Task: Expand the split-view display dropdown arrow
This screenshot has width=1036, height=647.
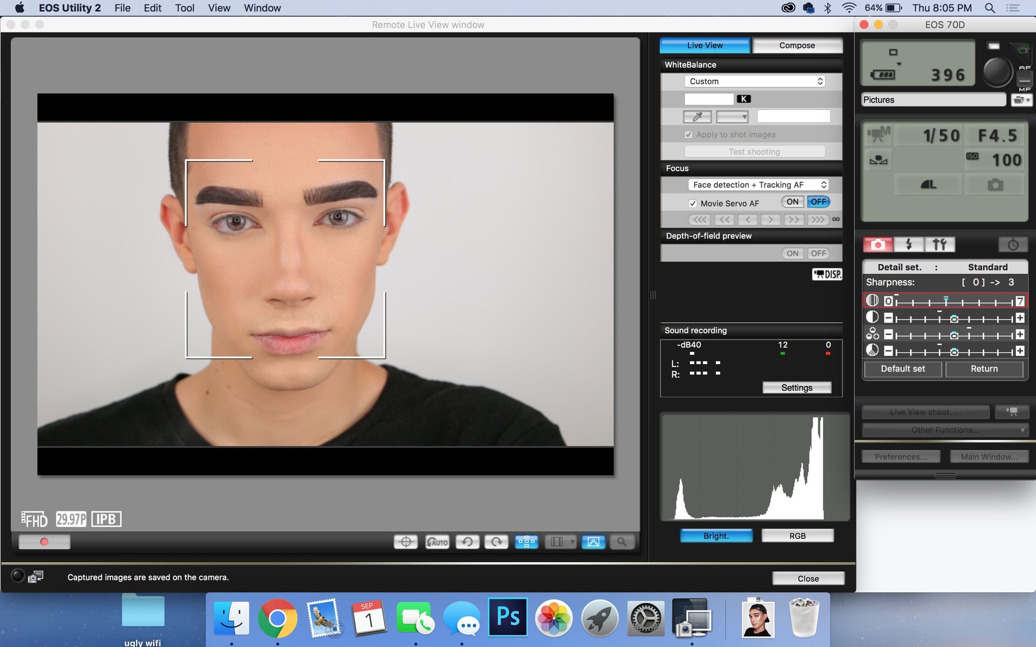Action: tap(572, 541)
